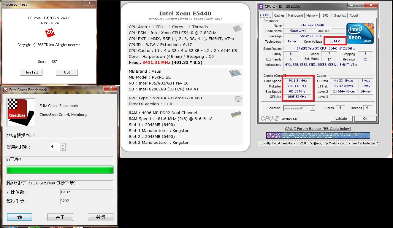Click the Name field Intel Xeon E5440 in CPU-Z
Image resolution: width=393 pixels, height=228 pixels.
pos(314,25)
